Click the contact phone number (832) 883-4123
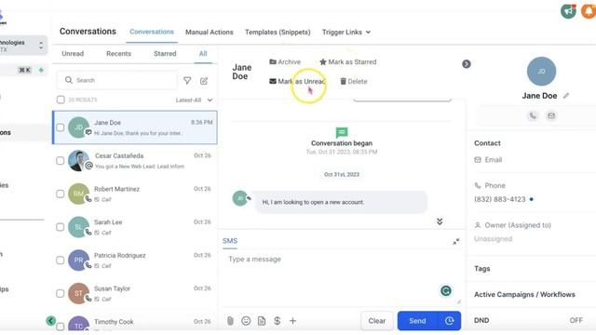 (499, 199)
